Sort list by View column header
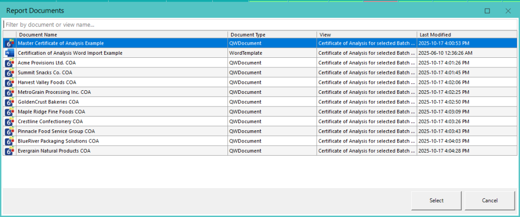Viewport: 520px width, 217px height. [367, 34]
